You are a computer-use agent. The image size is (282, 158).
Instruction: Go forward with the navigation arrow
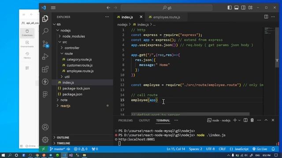(115, 7)
